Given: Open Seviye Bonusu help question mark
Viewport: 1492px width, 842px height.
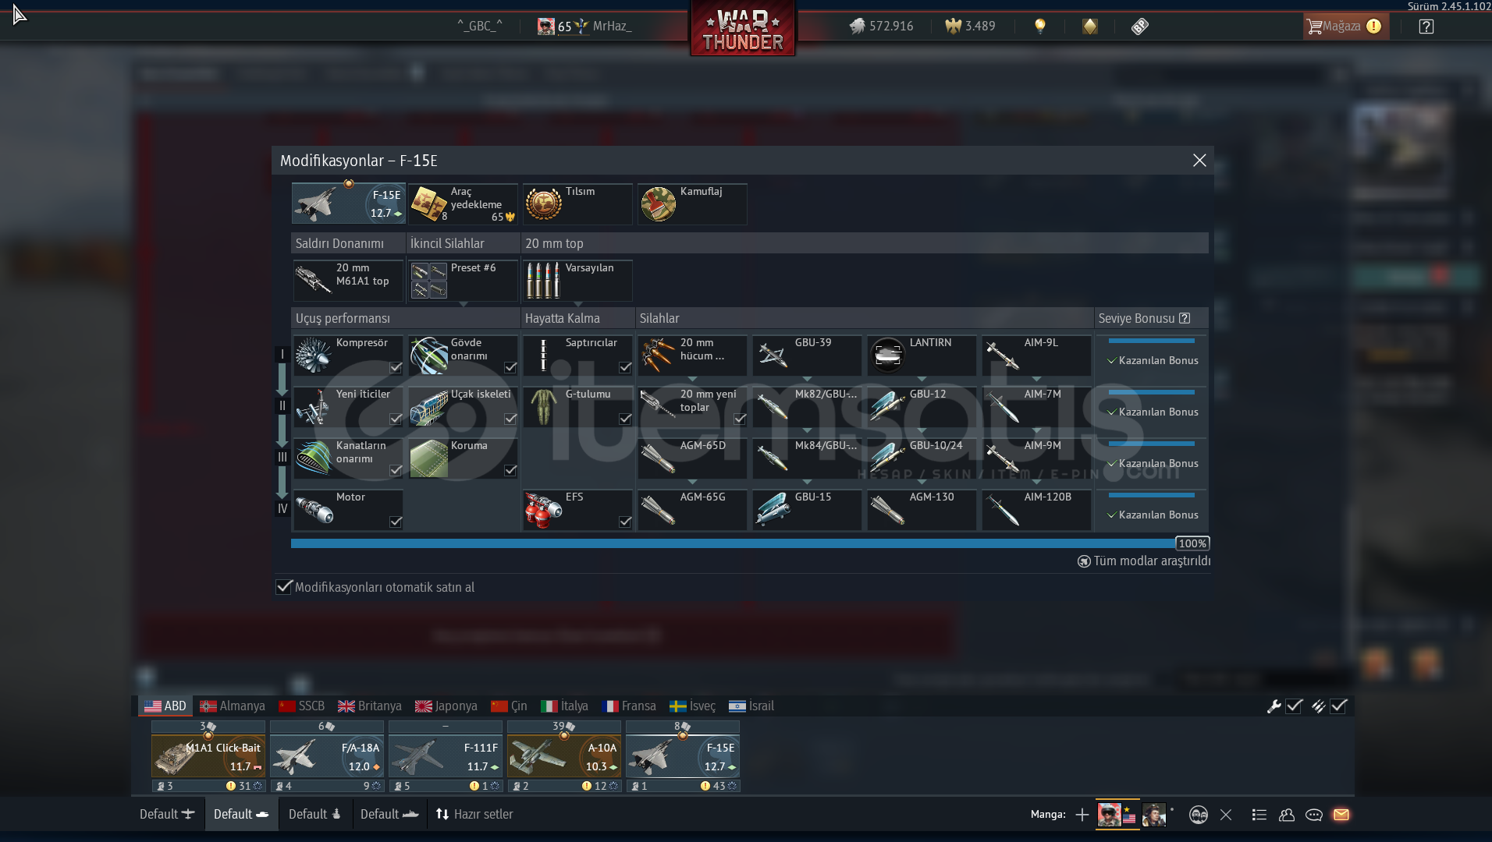Looking at the screenshot, I should [1185, 318].
